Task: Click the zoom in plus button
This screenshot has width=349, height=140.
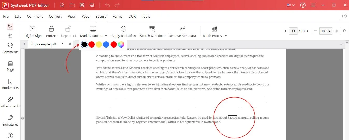Action: pos(336,31)
